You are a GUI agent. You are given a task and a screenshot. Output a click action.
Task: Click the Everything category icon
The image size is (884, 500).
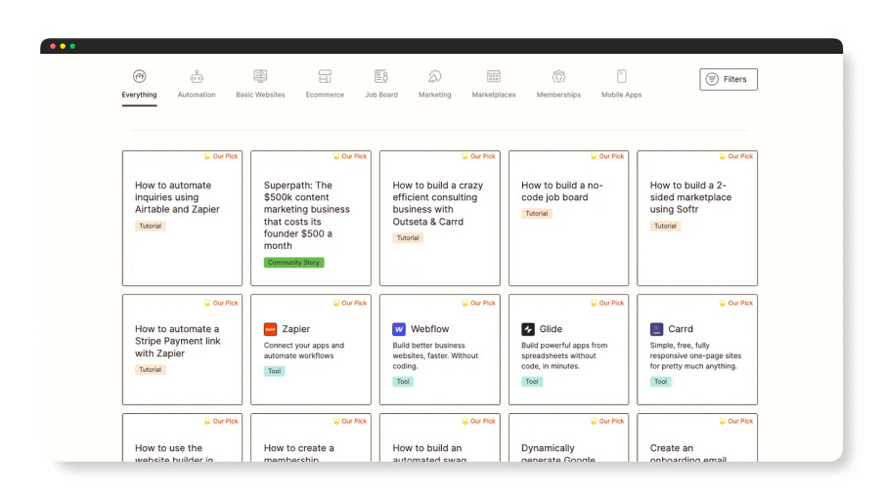[x=139, y=76]
